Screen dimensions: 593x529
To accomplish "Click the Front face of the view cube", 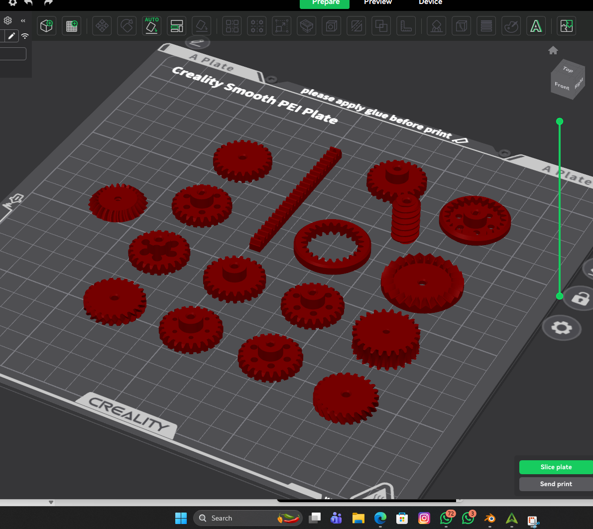I will 562,86.
